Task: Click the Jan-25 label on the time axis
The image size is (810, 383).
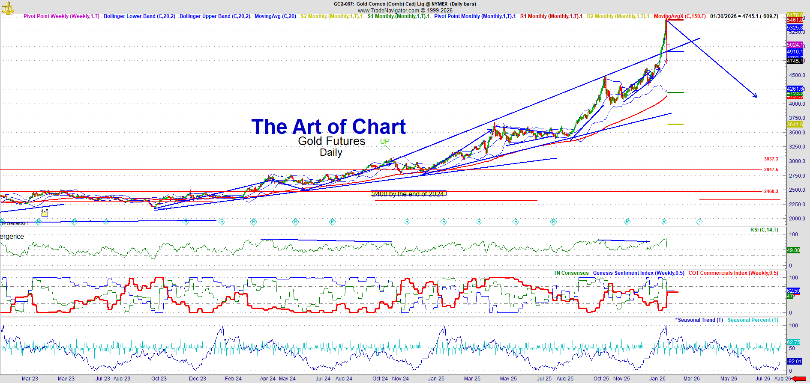Action: click(x=436, y=379)
